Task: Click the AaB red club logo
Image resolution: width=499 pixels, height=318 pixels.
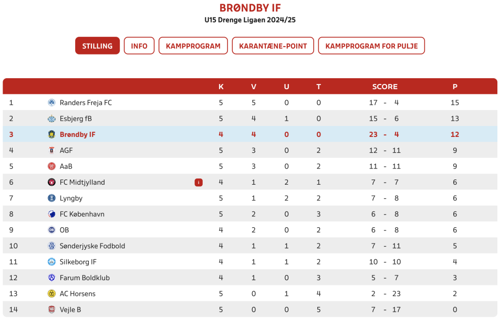Action: (x=51, y=166)
